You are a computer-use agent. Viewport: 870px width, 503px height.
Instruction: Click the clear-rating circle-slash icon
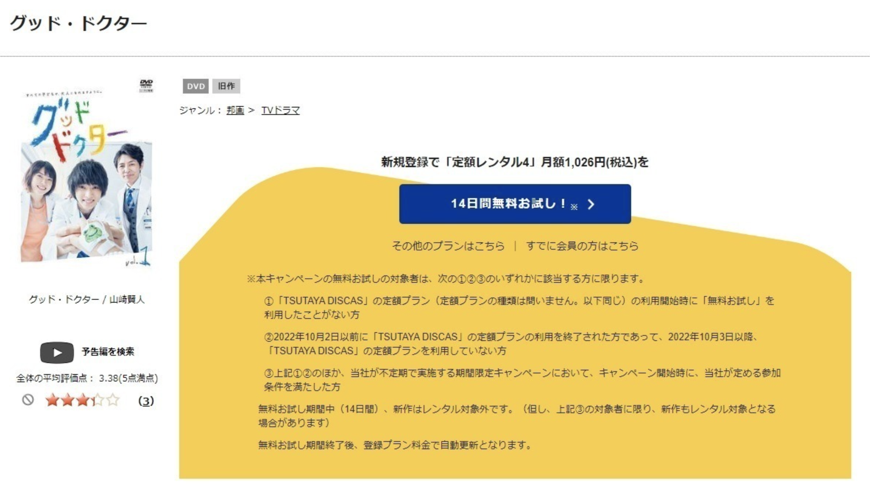tap(28, 400)
